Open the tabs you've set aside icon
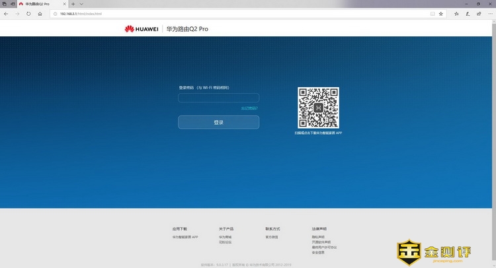This screenshot has width=496, height=268. tap(5, 4)
